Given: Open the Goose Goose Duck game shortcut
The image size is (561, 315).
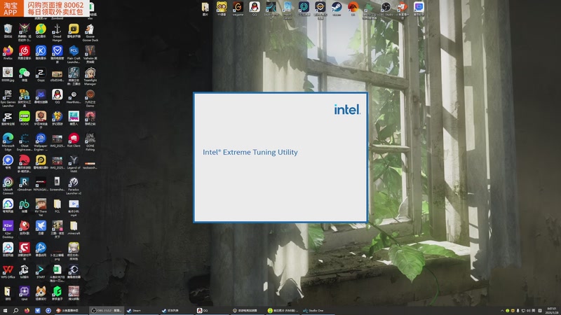Looking at the screenshot, I should 90,32.
